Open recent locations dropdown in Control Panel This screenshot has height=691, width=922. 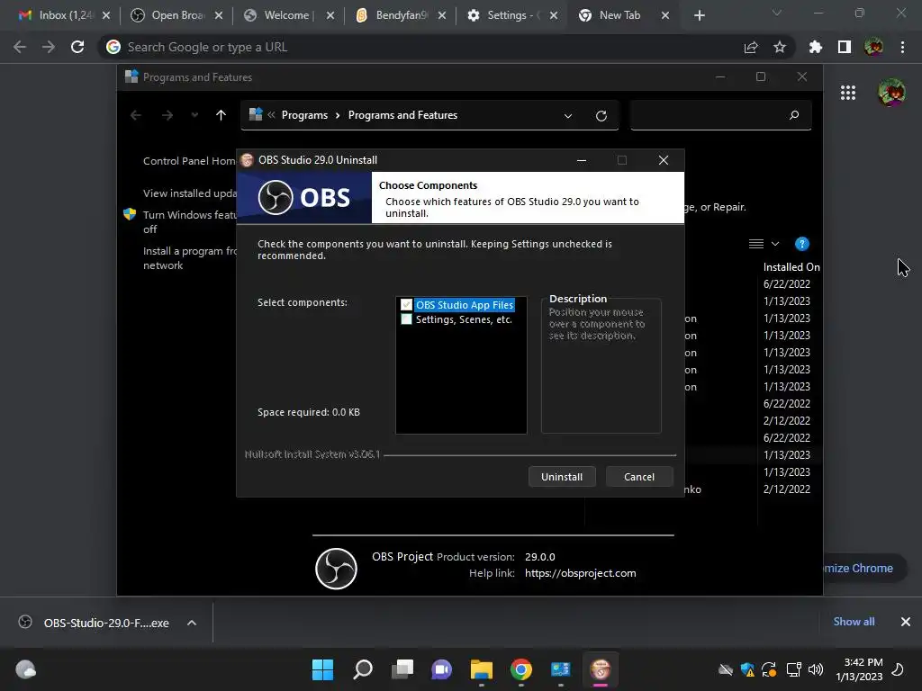194,115
